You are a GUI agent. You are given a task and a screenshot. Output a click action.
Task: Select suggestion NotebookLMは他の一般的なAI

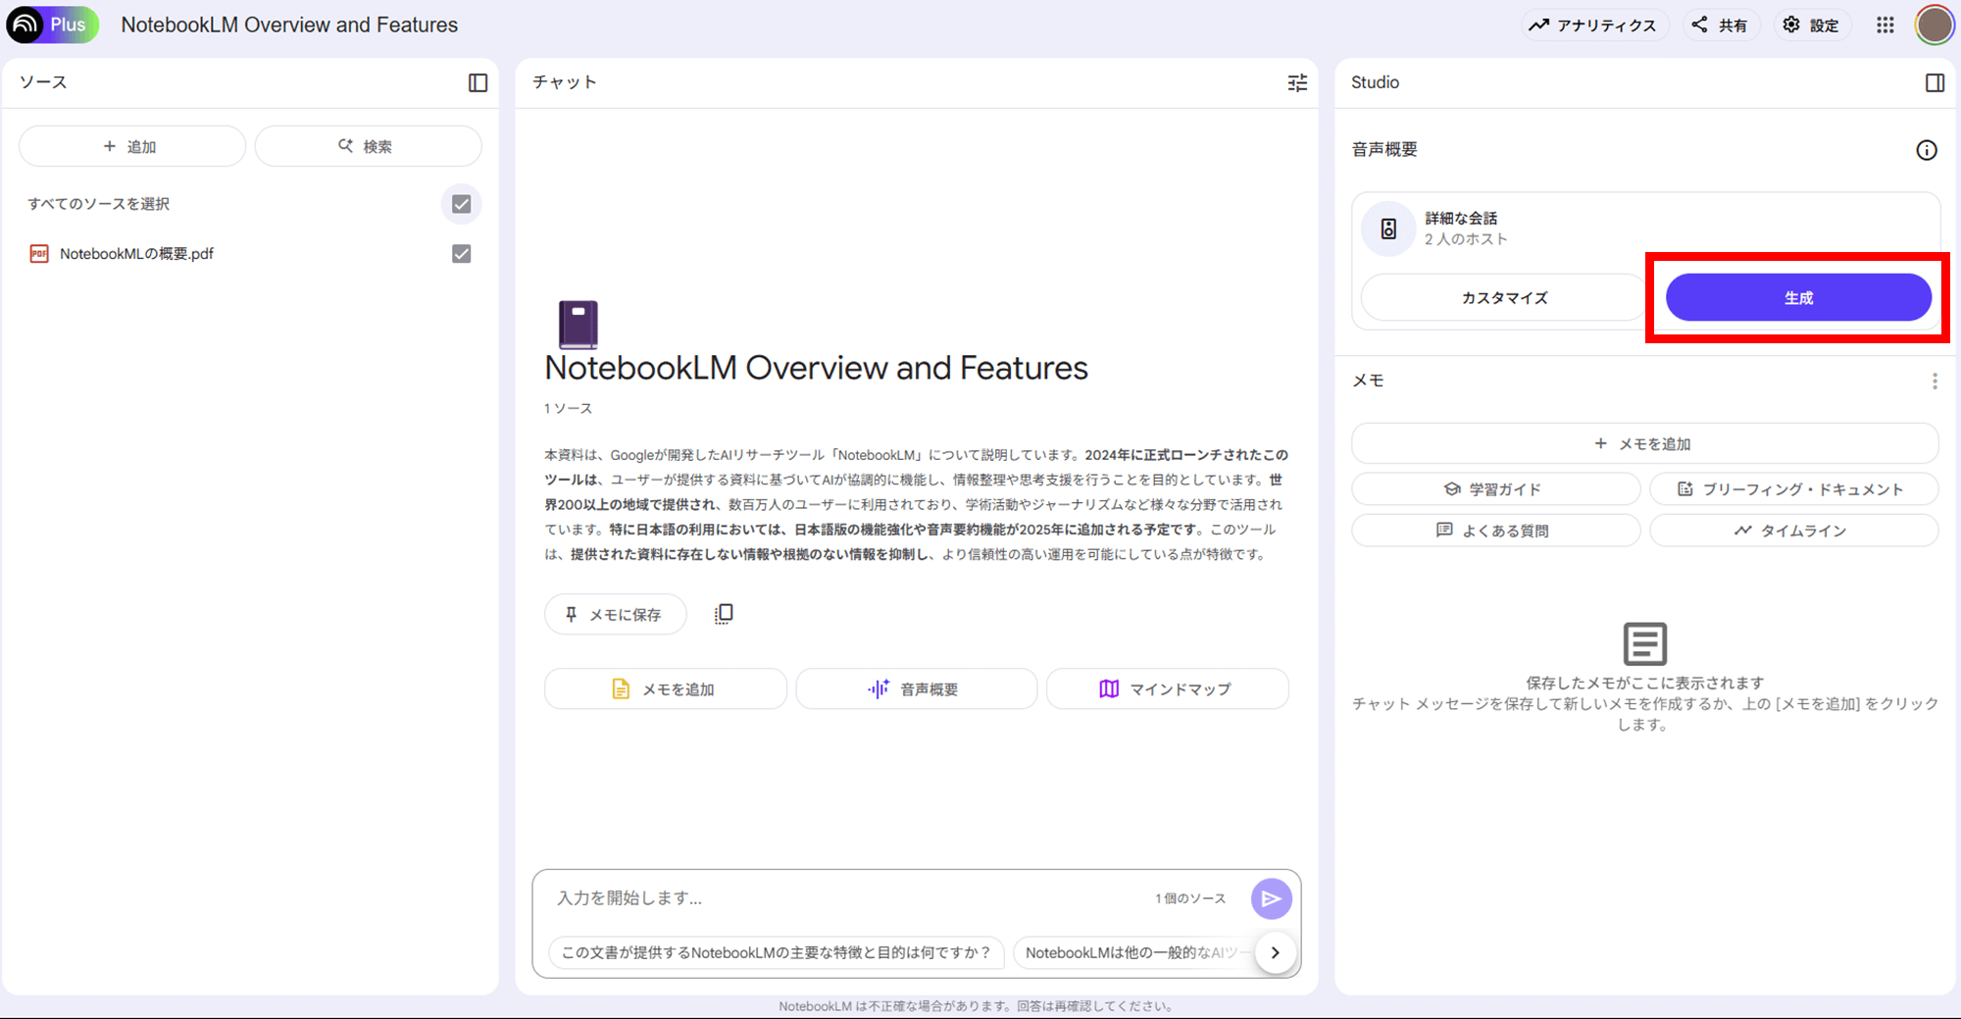tap(1134, 952)
